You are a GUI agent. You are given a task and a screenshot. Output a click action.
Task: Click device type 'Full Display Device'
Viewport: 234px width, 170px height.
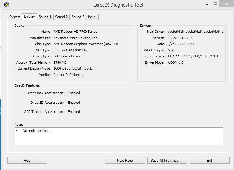(x=67, y=56)
